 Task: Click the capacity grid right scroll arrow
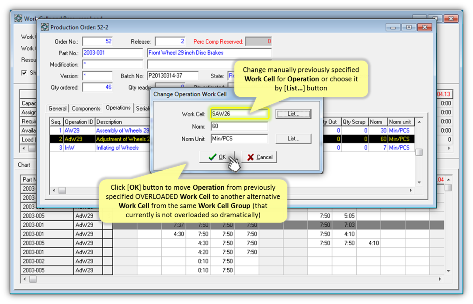(449, 148)
